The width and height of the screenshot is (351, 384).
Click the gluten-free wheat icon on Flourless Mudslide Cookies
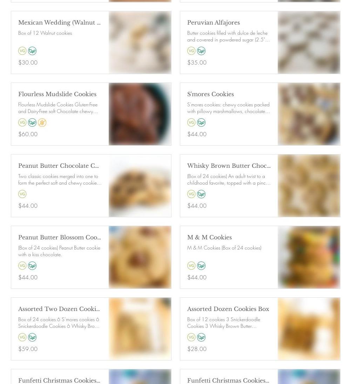coord(42,123)
